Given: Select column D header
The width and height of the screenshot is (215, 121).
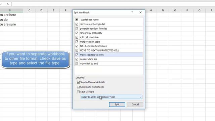Looking at the screenshot, I should tap(41, 10).
